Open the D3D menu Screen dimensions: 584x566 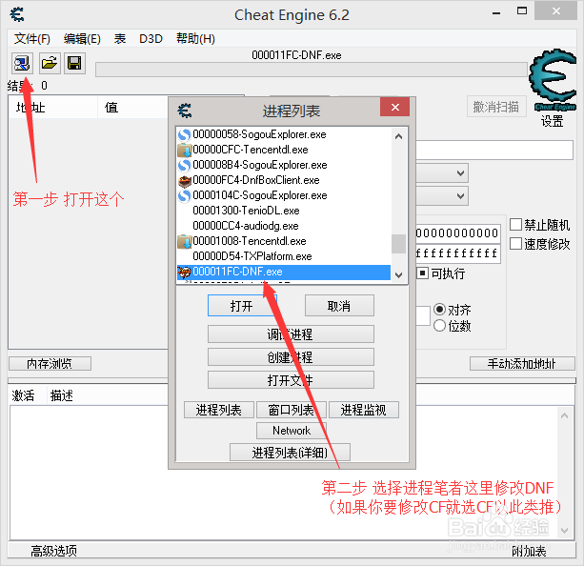point(151,39)
